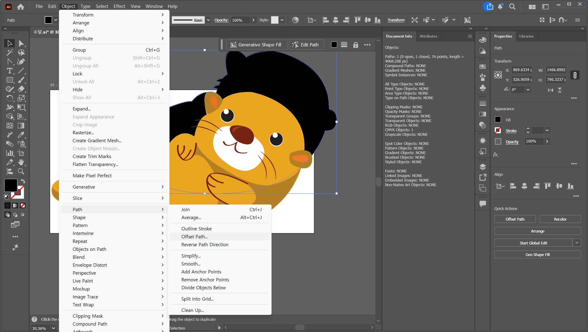The image size is (588, 332).
Task: Select the Hand tool
Action: (x=21, y=162)
